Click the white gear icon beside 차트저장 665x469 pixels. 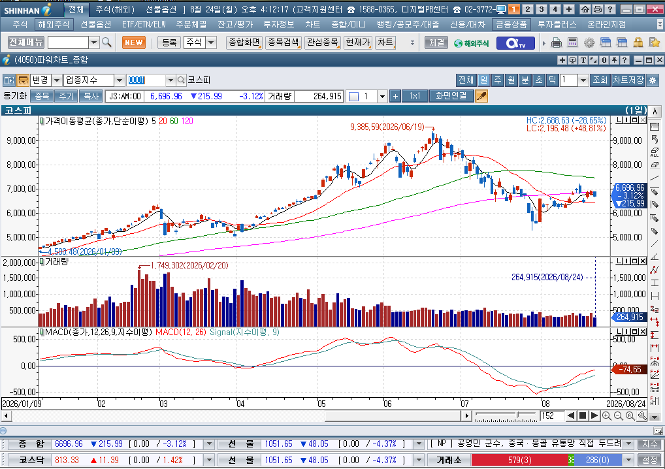tap(653, 80)
